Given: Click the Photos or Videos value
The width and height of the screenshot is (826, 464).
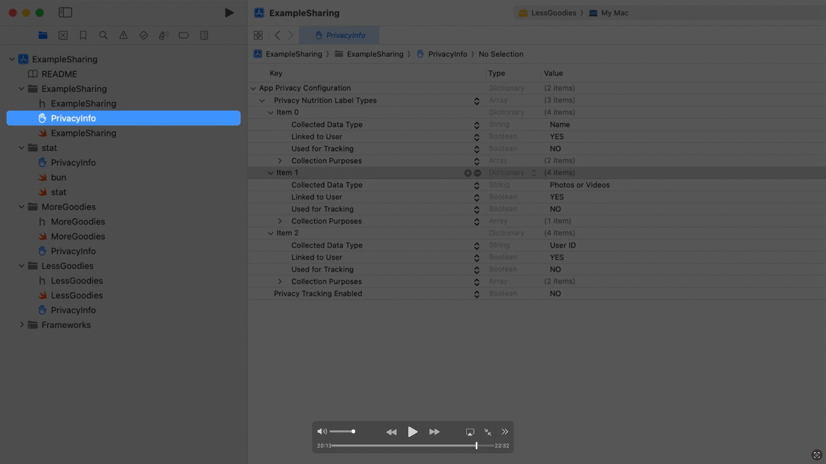Looking at the screenshot, I should (580, 185).
